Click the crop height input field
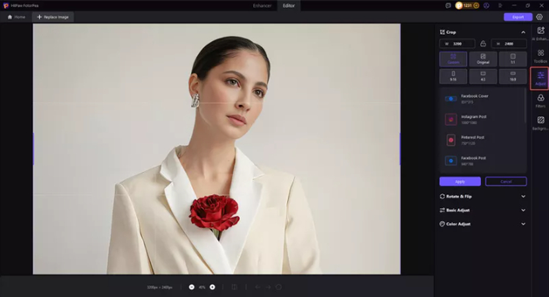Viewport: 549px width, 297px height. pyautogui.click(x=509, y=44)
